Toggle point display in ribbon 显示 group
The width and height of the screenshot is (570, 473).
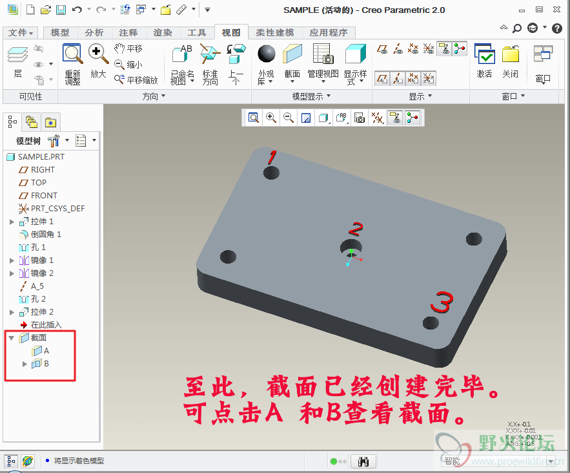point(413,48)
